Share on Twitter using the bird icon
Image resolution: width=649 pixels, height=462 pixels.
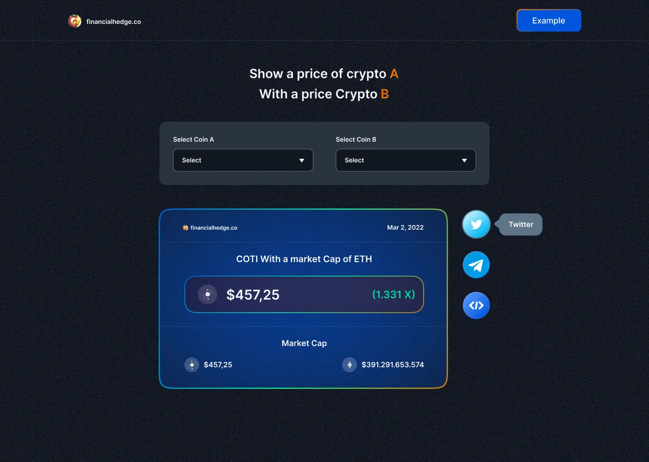(x=476, y=225)
